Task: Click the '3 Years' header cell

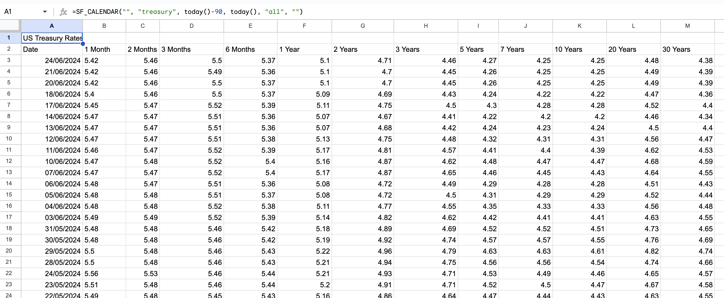Action: coord(426,49)
